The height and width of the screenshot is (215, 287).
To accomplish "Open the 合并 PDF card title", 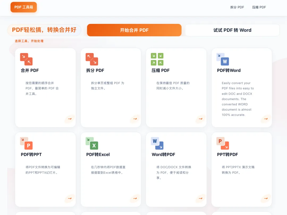I will [x=30, y=70].
